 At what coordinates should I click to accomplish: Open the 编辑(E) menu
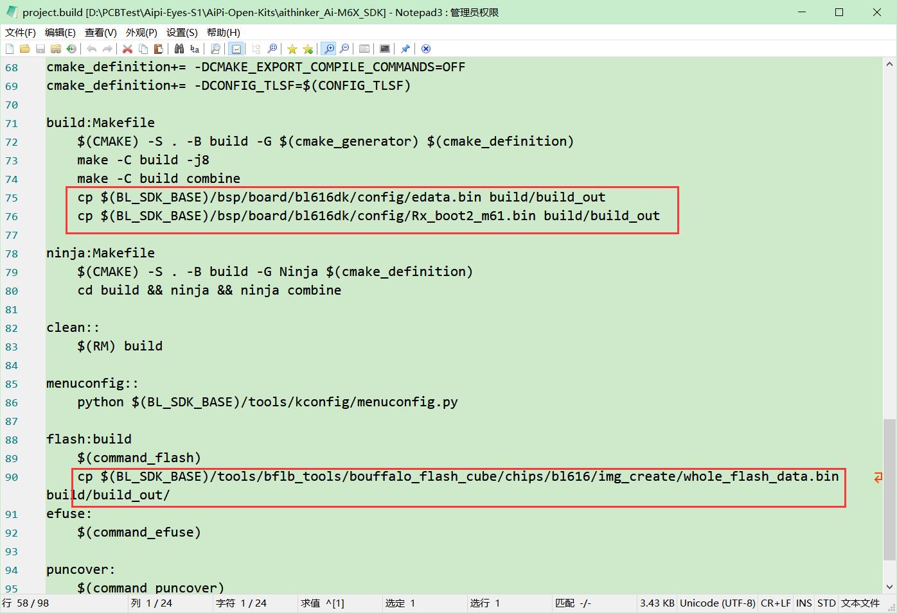coord(60,32)
